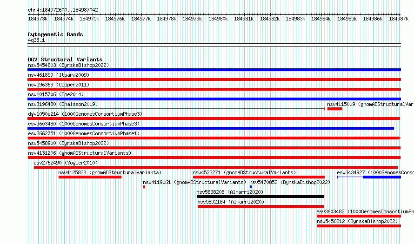
Task: Click the DGV Structural Variants track title
Action: coord(65,59)
